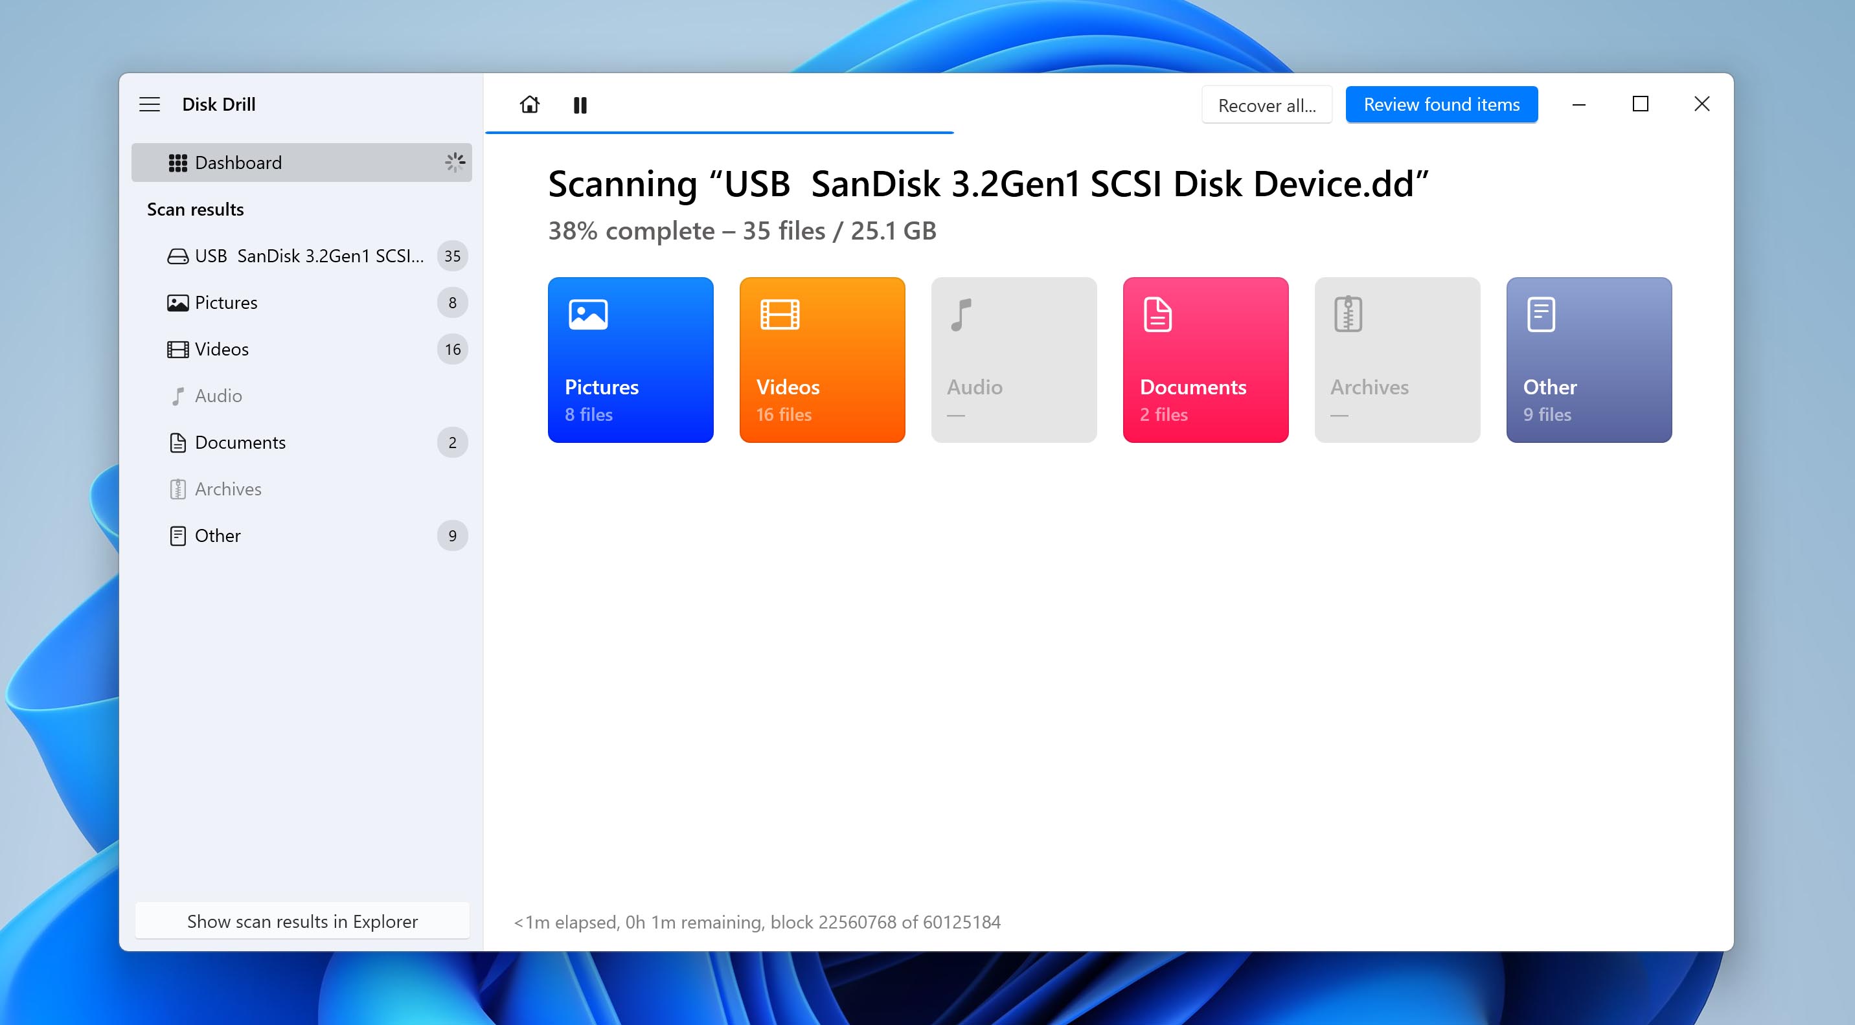This screenshot has height=1025, width=1855.
Task: Click the page icon on the Documents tile
Action: point(1158,315)
